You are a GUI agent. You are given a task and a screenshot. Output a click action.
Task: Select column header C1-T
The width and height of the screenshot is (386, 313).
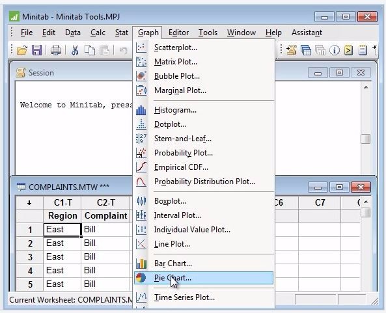click(x=62, y=203)
